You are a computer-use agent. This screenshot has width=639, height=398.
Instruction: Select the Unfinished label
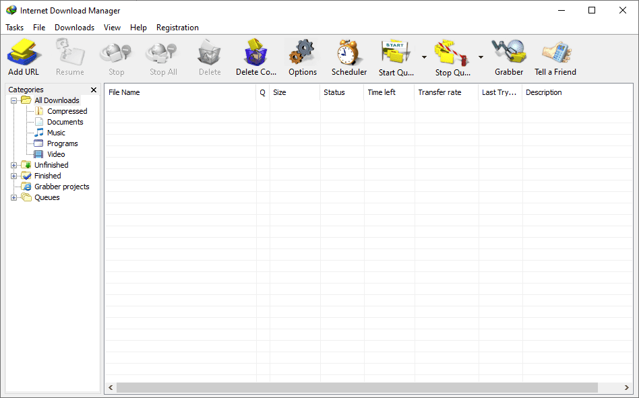[51, 165]
